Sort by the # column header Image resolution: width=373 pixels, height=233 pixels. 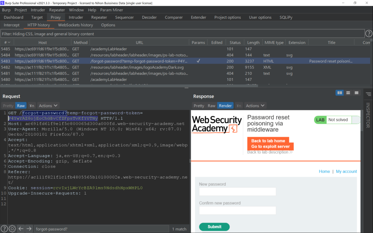[x=7, y=43]
